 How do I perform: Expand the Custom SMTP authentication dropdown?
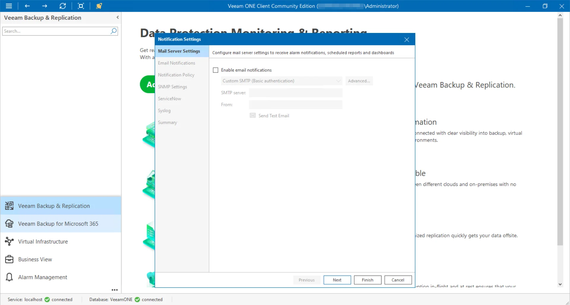tap(338, 81)
